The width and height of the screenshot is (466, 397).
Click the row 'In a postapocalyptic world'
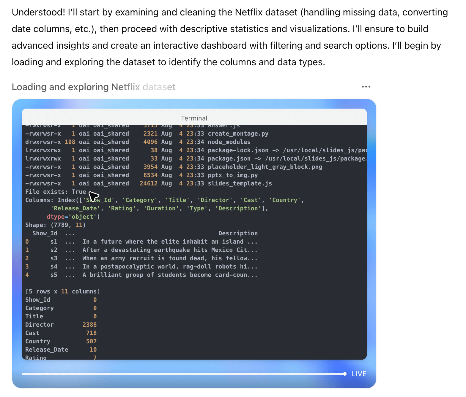click(141, 266)
